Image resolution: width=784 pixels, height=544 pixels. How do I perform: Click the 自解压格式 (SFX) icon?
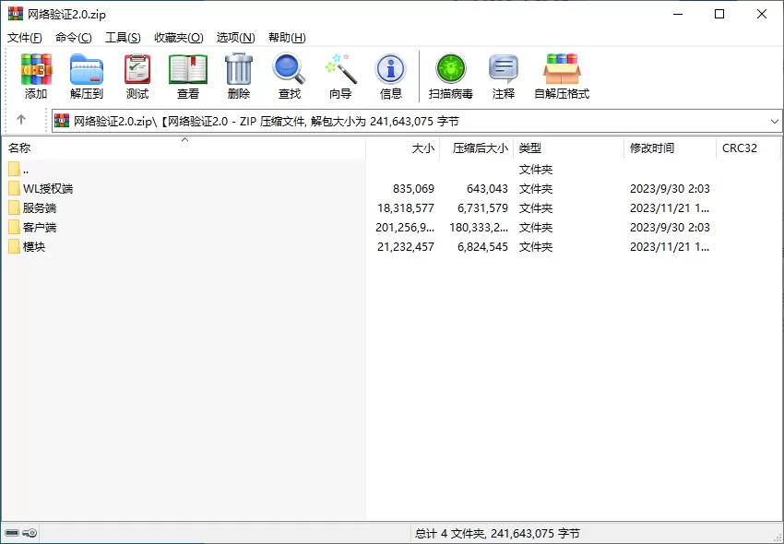point(556,74)
